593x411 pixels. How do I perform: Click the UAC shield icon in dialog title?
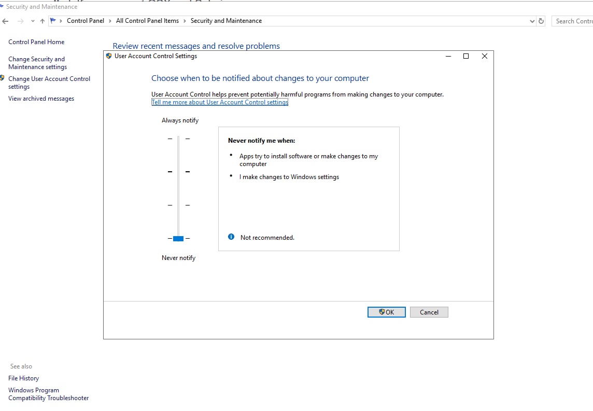[109, 56]
